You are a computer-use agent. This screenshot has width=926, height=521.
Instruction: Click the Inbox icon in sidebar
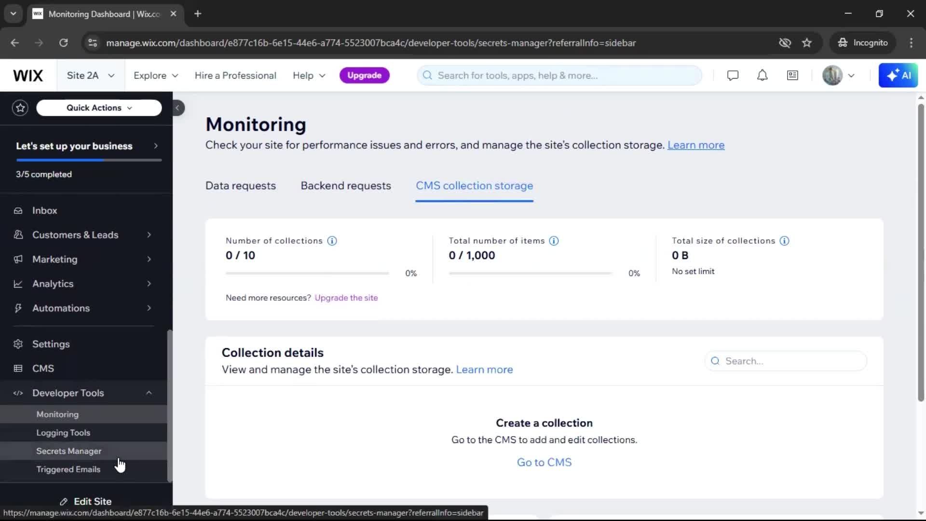click(x=18, y=211)
